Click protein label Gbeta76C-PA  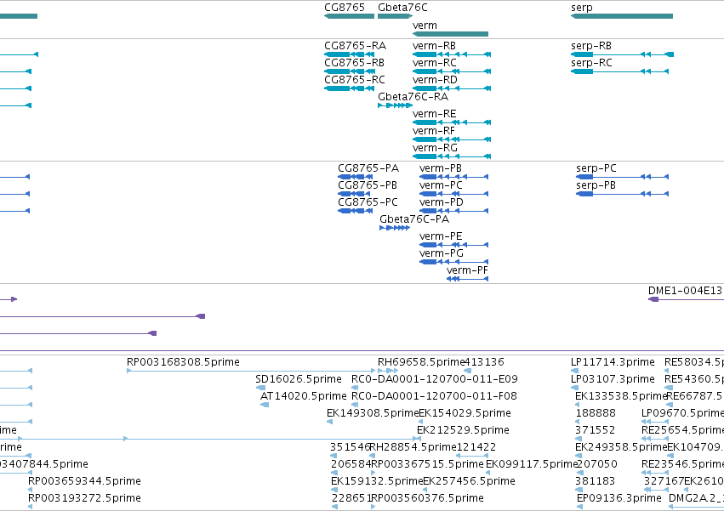point(414,219)
